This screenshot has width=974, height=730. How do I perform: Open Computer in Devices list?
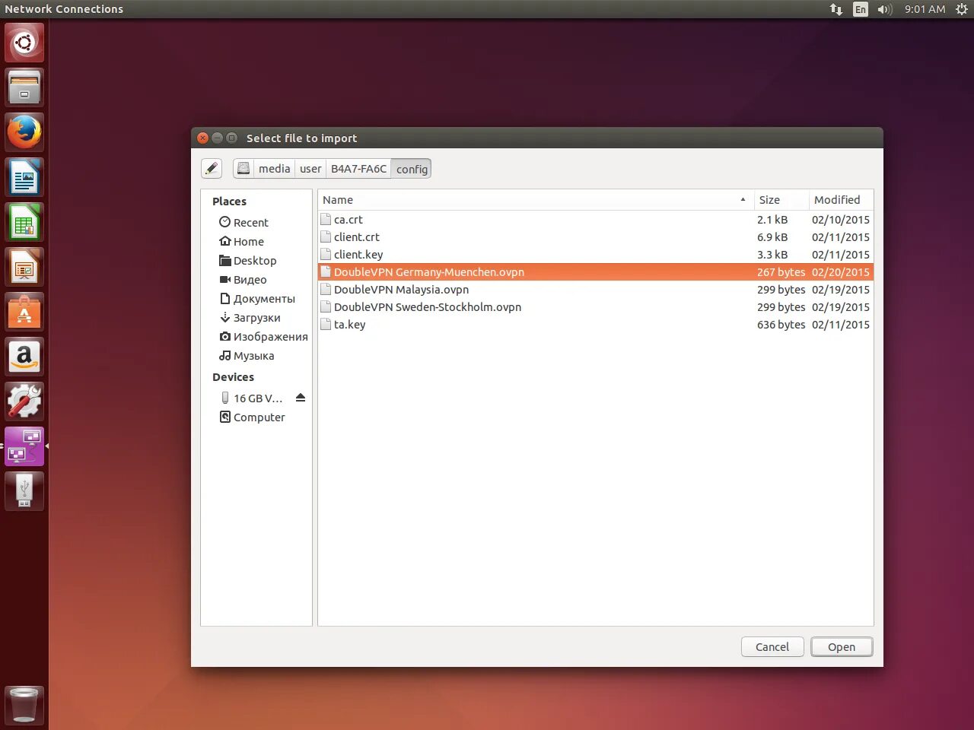pyautogui.click(x=252, y=417)
